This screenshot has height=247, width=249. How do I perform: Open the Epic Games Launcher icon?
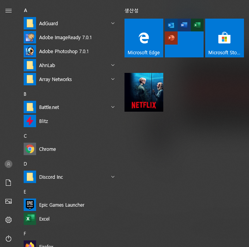pos(30,205)
